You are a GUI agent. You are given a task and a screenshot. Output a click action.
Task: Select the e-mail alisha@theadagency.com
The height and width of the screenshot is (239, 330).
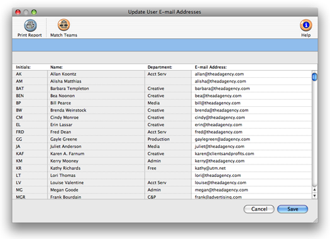(220, 81)
